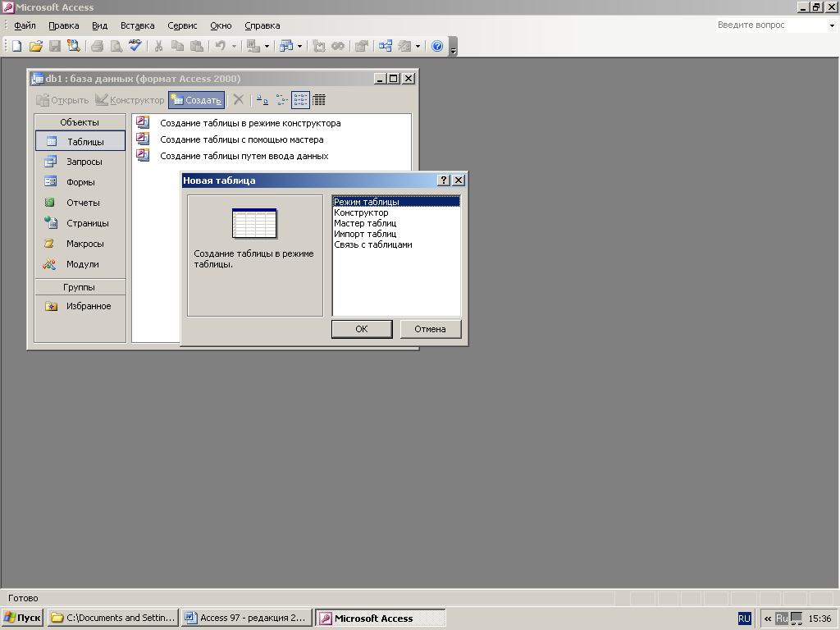This screenshot has height=630, width=840.
Task: Select Мастер таблиц in the list
Action: point(396,223)
